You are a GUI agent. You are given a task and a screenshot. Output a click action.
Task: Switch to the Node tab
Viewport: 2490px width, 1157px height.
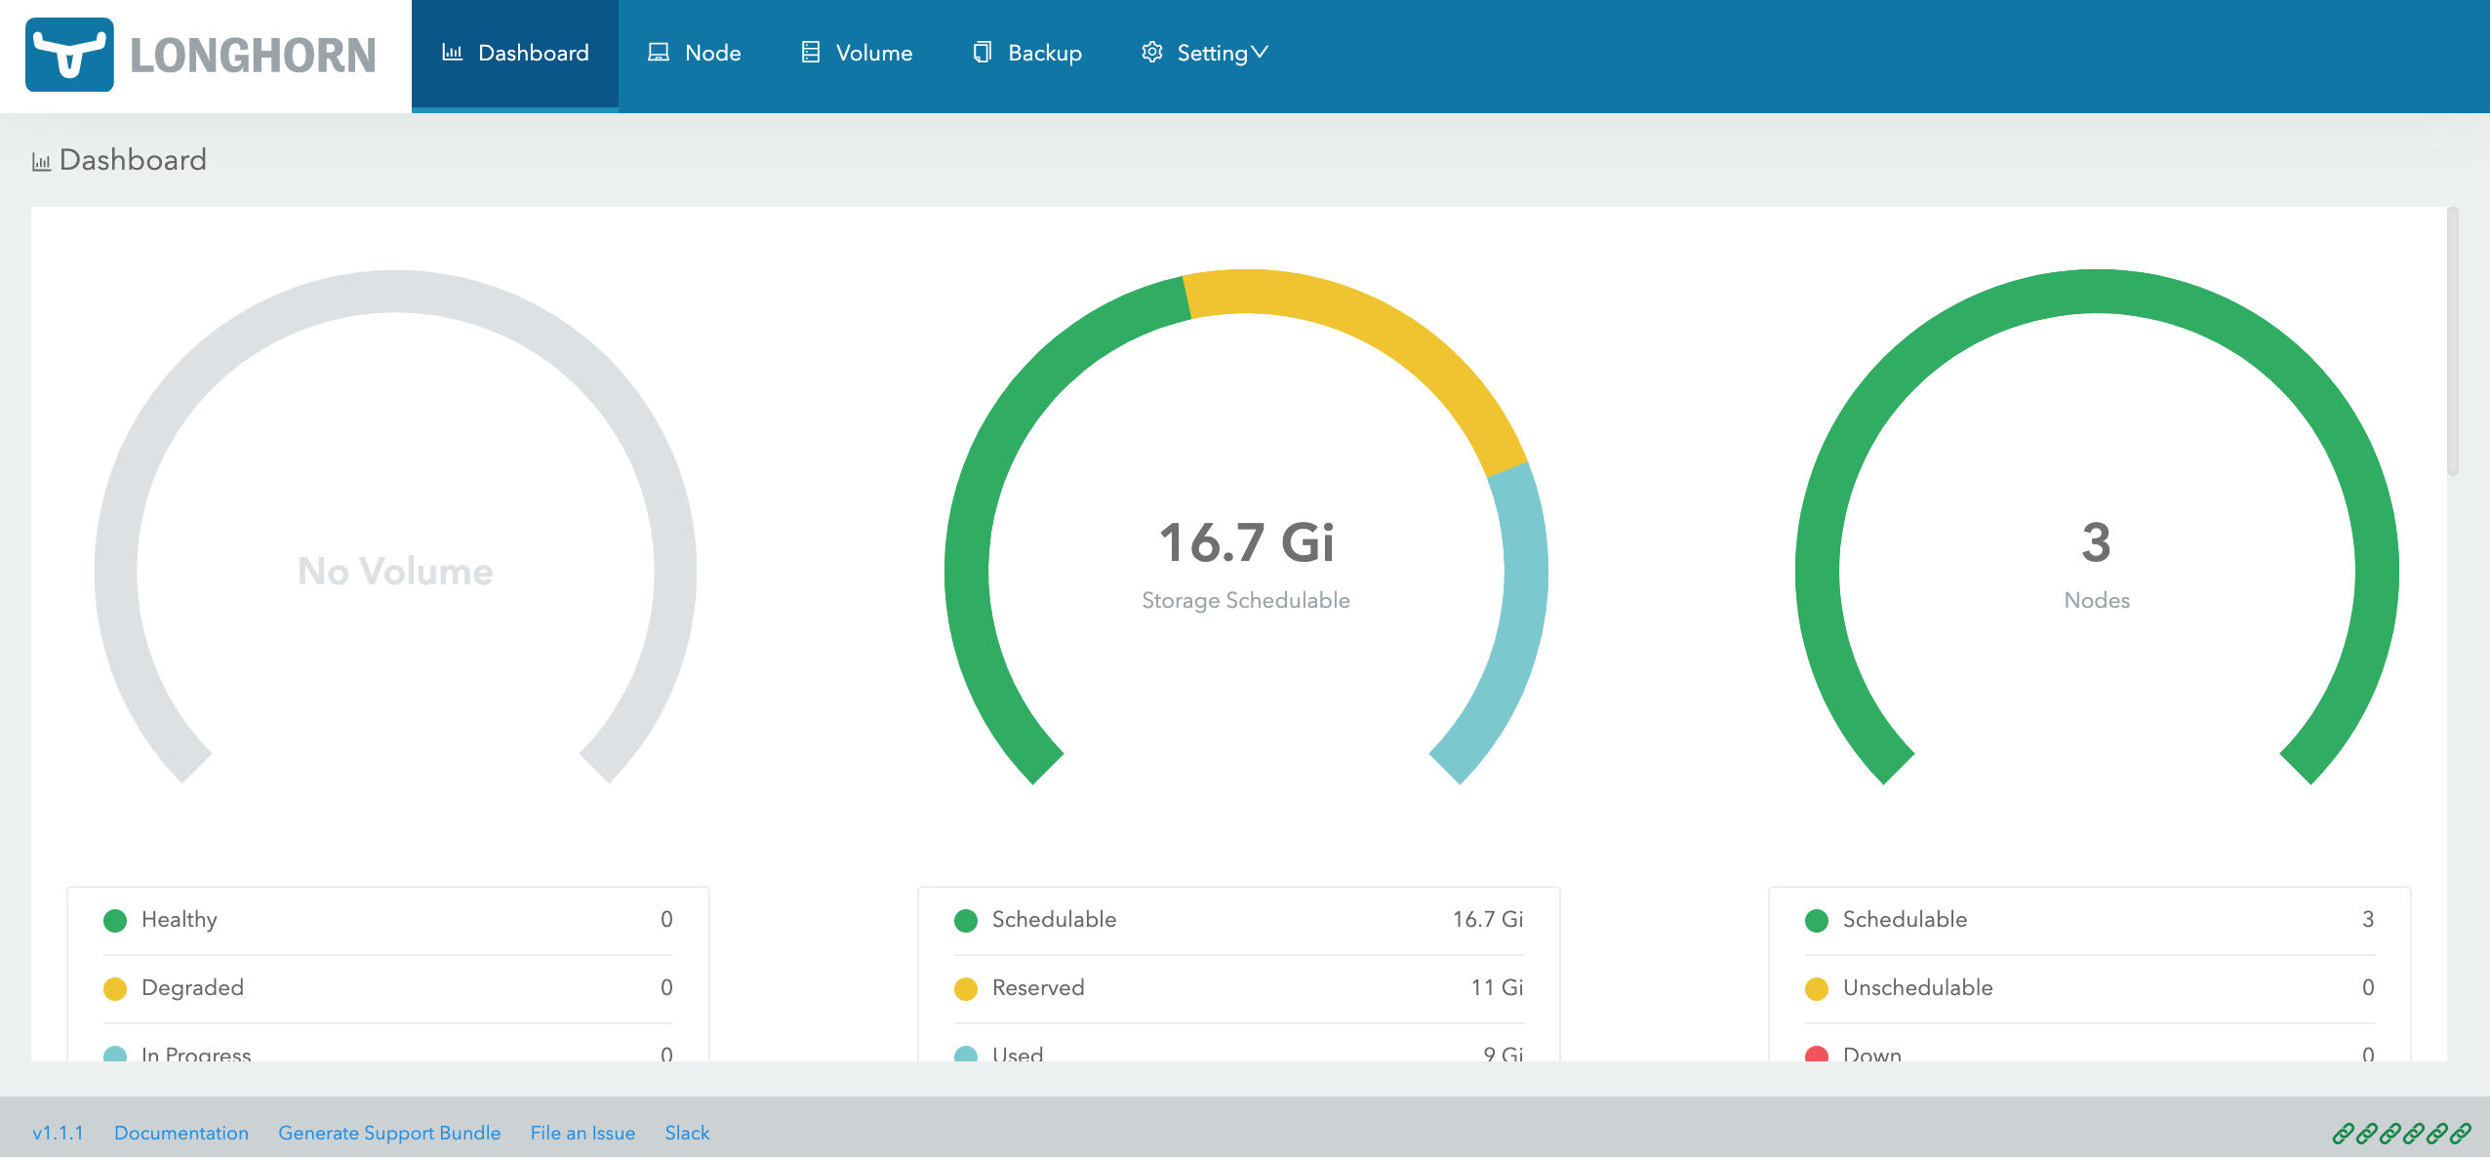point(712,52)
